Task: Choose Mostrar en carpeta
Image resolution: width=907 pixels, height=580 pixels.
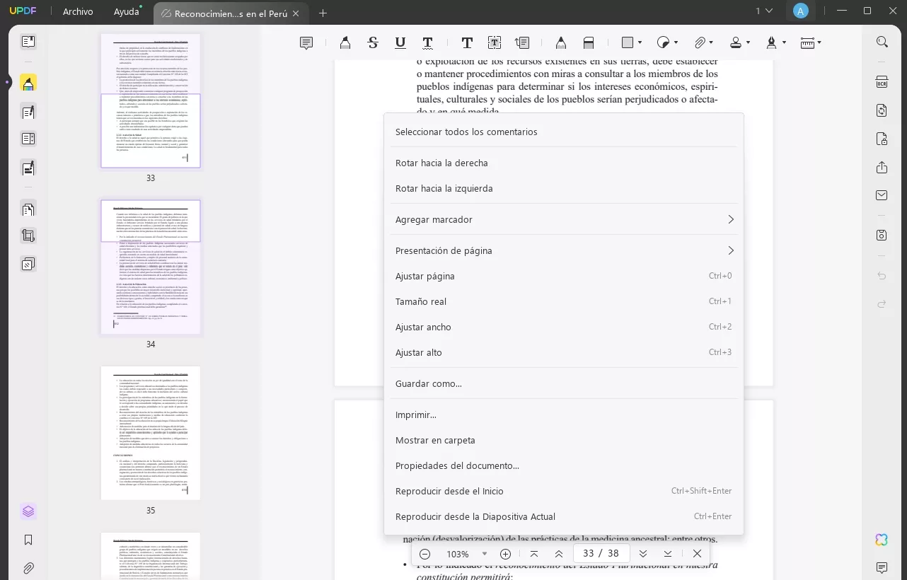Action: [x=564, y=440]
